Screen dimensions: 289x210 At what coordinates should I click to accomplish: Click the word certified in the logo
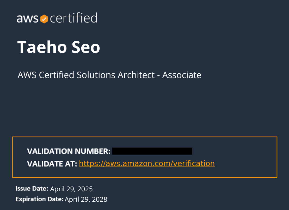pyautogui.click(x=73, y=18)
